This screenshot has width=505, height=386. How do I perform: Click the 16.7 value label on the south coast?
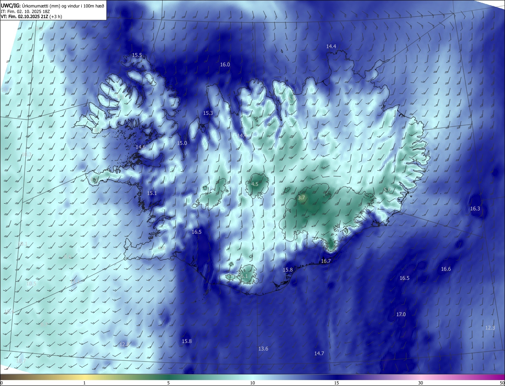[x=326, y=261]
